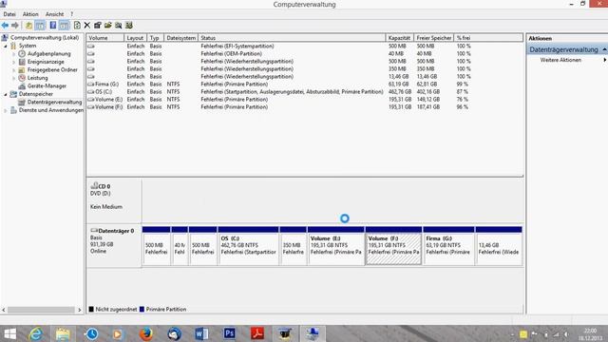
Task: Open the Windows Start button
Action: point(9,333)
